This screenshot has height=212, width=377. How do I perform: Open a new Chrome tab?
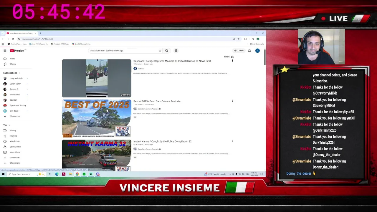coord(40,33)
